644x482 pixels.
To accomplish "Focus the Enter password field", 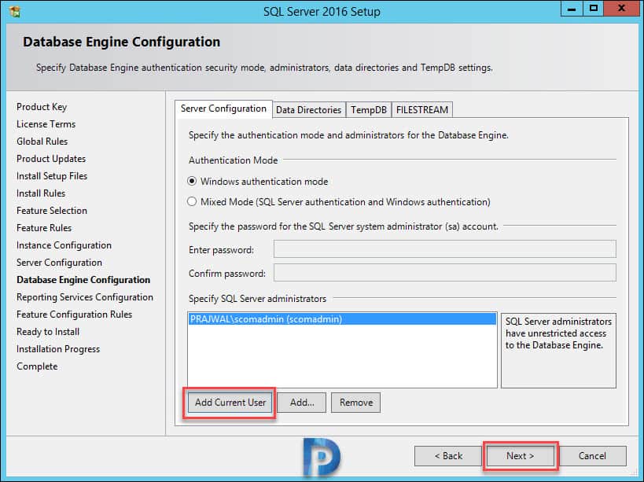I will click(445, 249).
